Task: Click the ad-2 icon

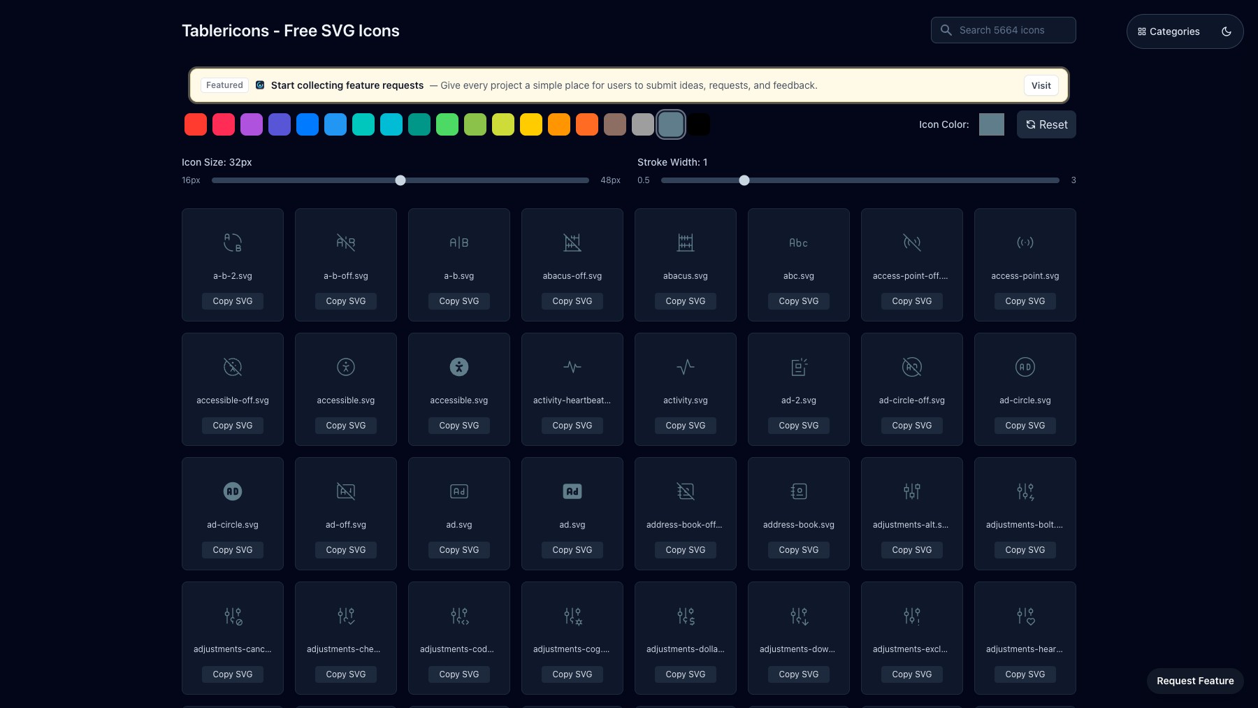Action: coord(799,367)
